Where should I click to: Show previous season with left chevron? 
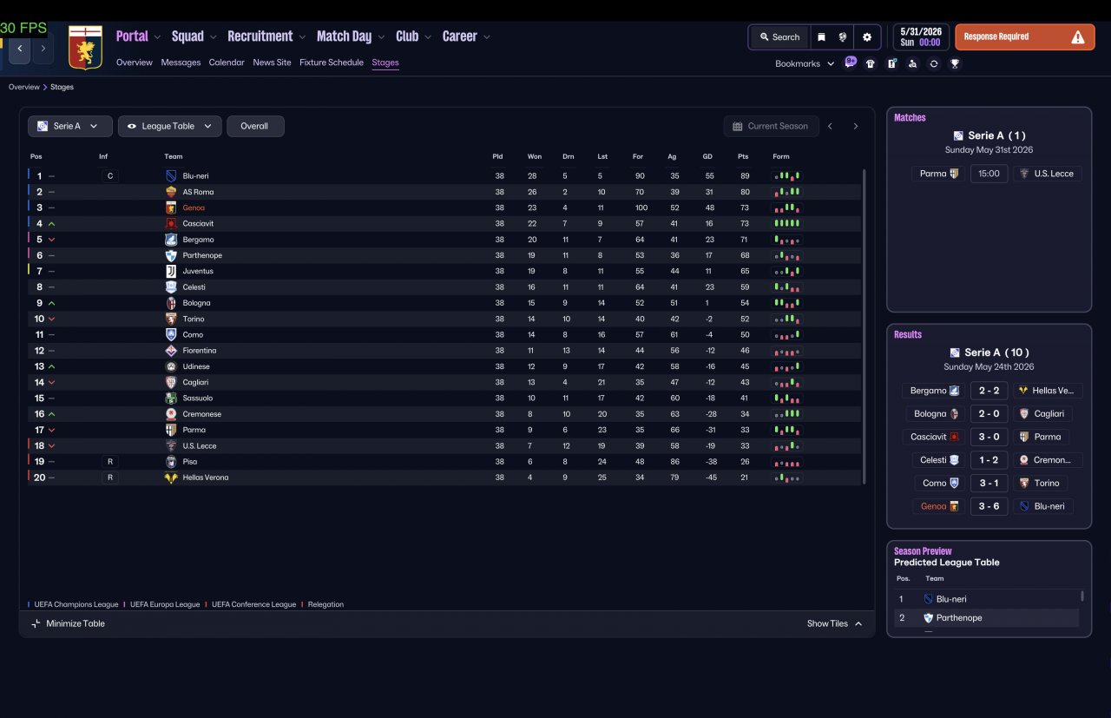pos(830,126)
